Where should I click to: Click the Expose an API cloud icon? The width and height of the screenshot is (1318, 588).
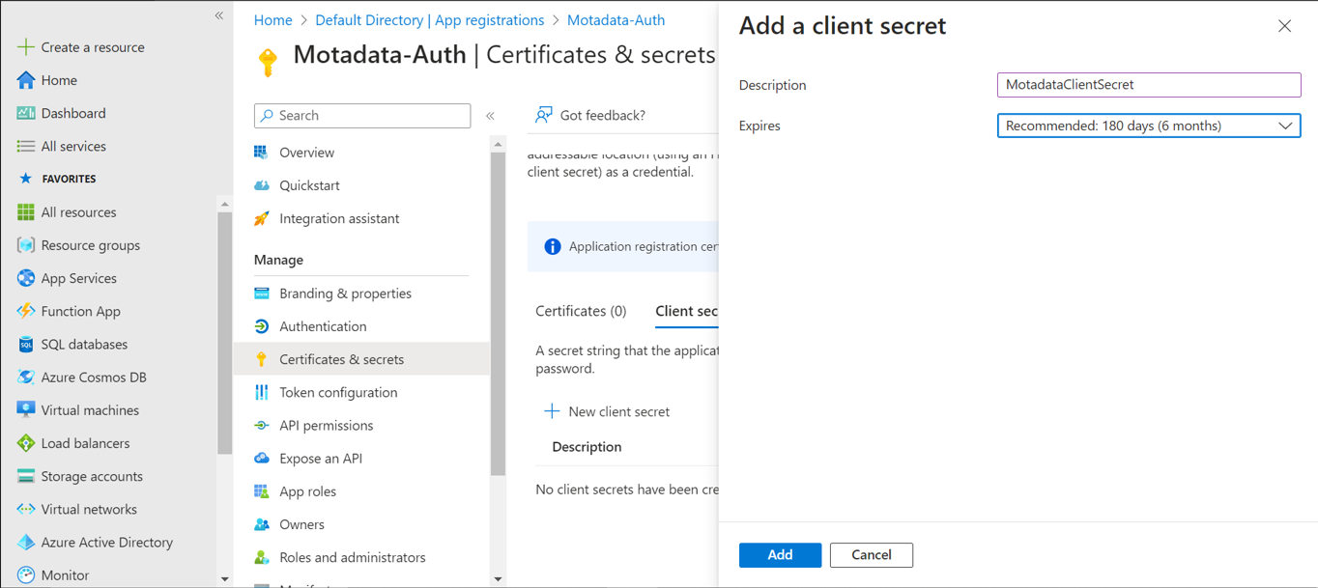pos(262,458)
